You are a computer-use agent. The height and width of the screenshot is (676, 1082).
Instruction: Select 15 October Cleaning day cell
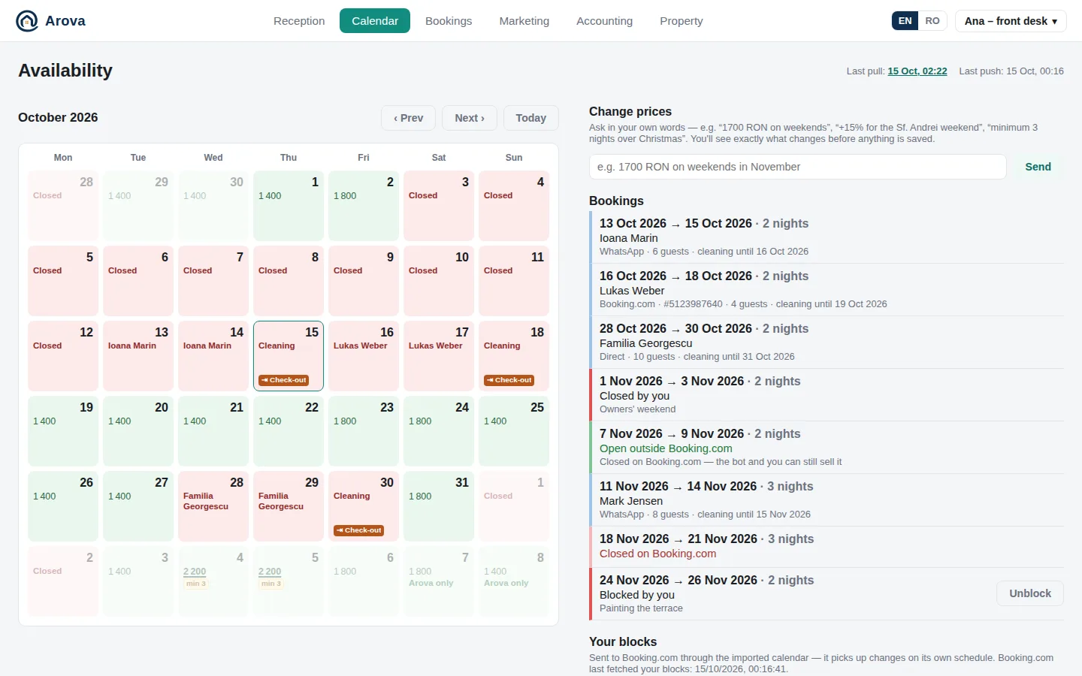click(x=289, y=356)
